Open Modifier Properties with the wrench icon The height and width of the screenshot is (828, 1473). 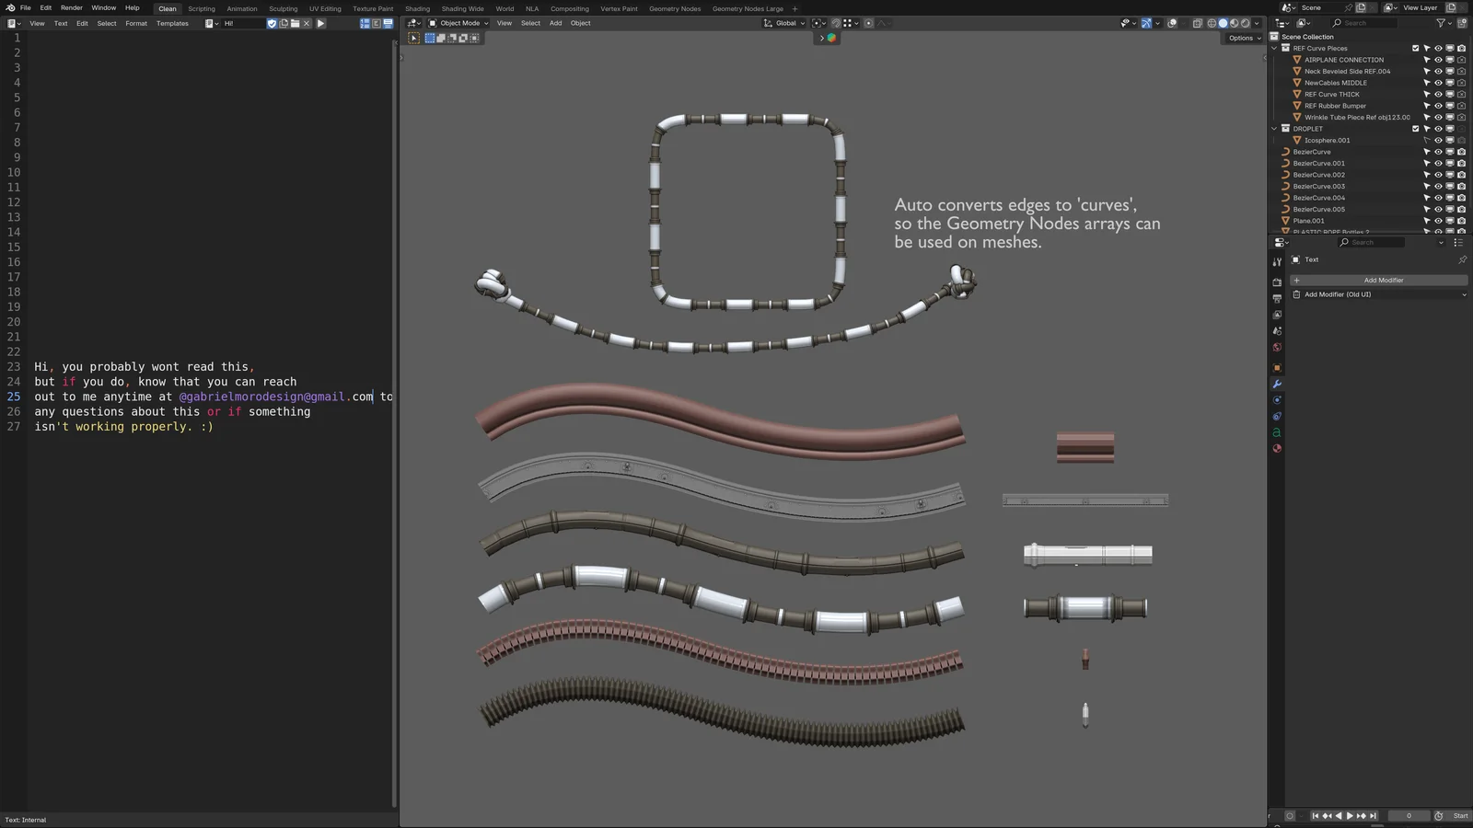1277,384
